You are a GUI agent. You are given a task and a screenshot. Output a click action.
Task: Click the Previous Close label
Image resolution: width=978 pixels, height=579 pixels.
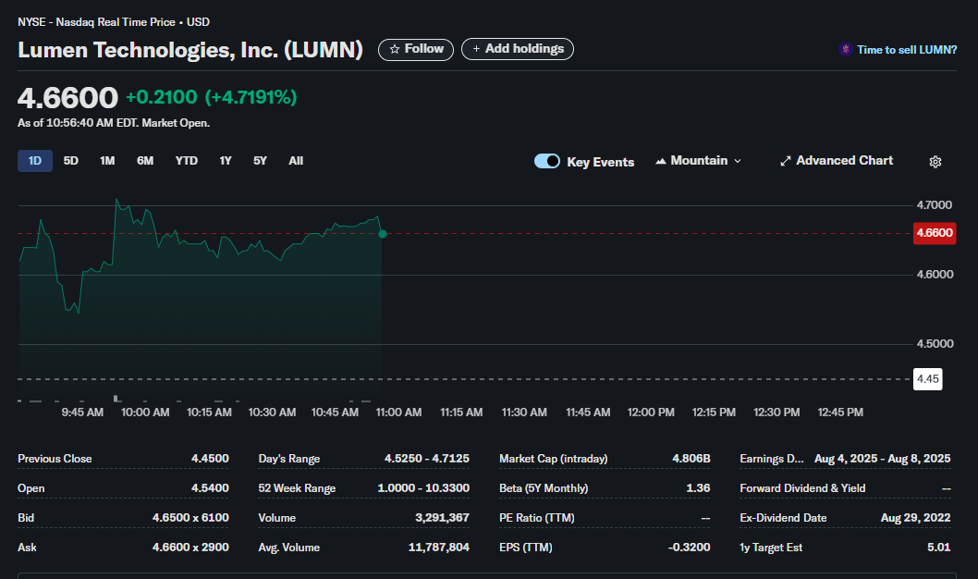coord(55,459)
